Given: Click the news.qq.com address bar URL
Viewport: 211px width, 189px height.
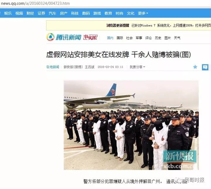Looking at the screenshot, I should pos(35,3).
